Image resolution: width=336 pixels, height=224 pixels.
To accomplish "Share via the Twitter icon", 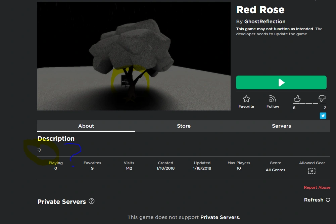I will (x=323, y=116).
